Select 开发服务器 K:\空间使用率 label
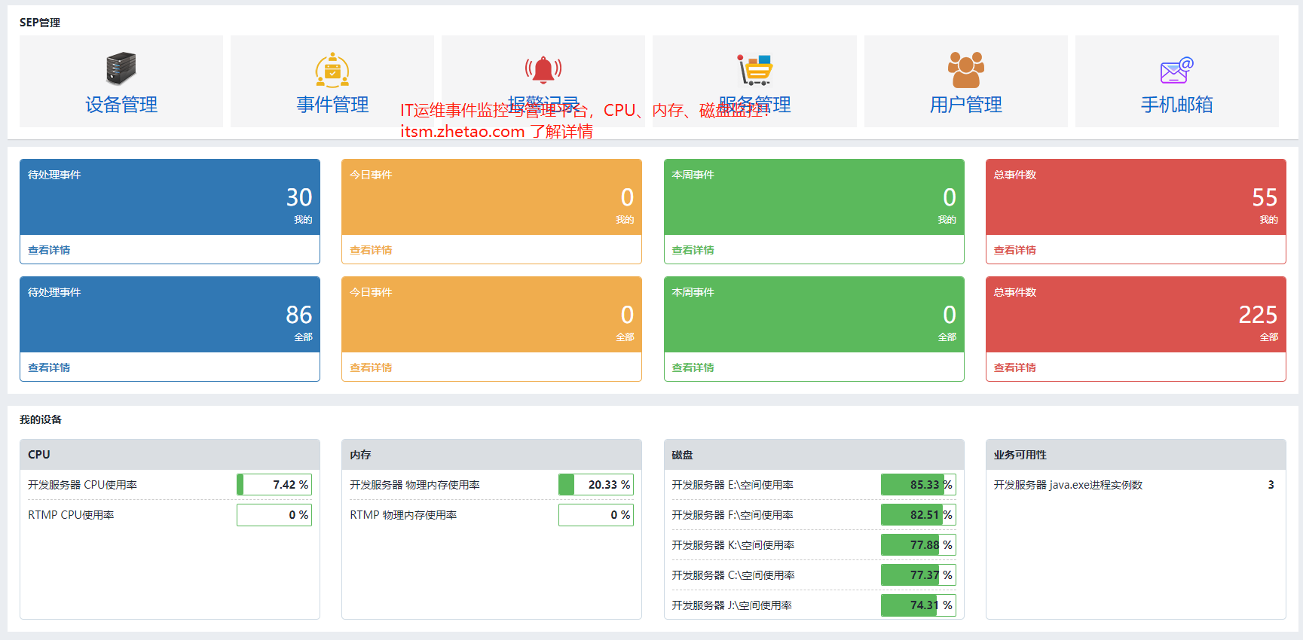This screenshot has width=1303, height=640. 733,545
